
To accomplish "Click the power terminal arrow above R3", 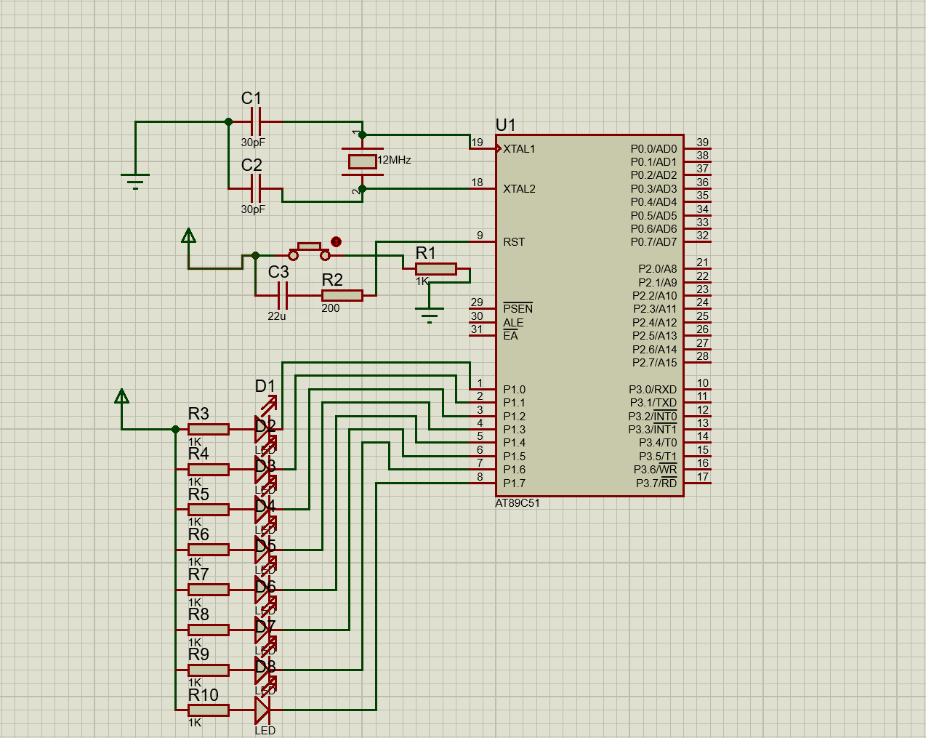I will pyautogui.click(x=122, y=396).
